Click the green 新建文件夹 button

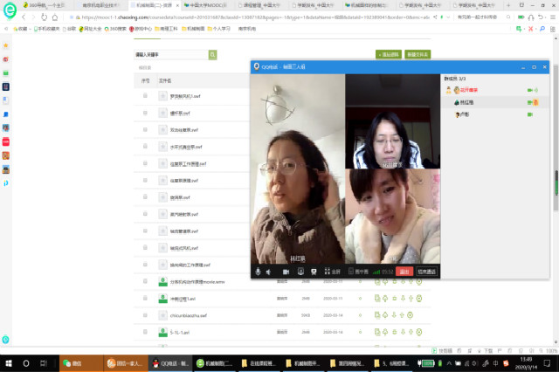[416, 55]
